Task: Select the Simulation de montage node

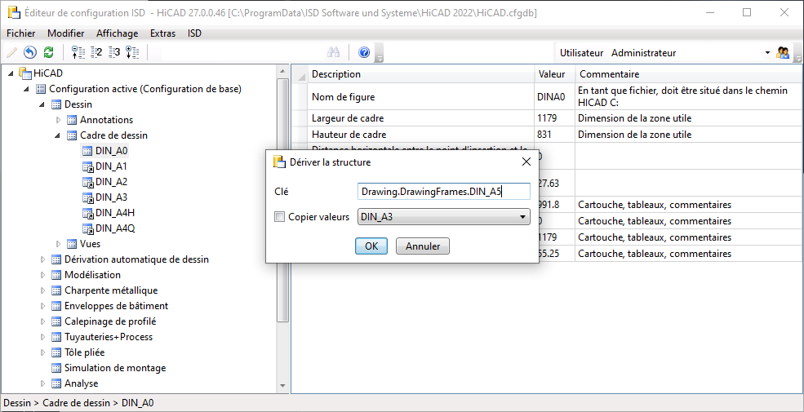Action: click(x=115, y=368)
